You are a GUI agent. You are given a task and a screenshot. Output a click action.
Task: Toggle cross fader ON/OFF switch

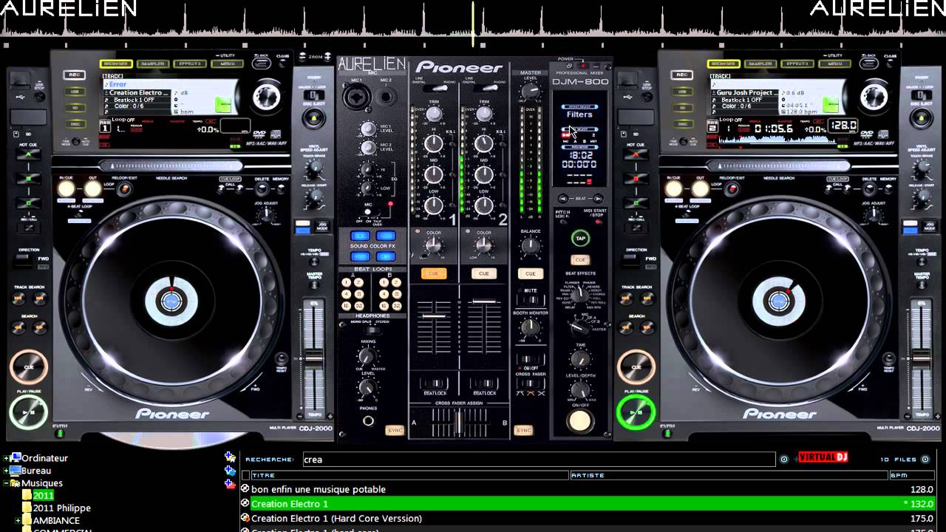(530, 358)
